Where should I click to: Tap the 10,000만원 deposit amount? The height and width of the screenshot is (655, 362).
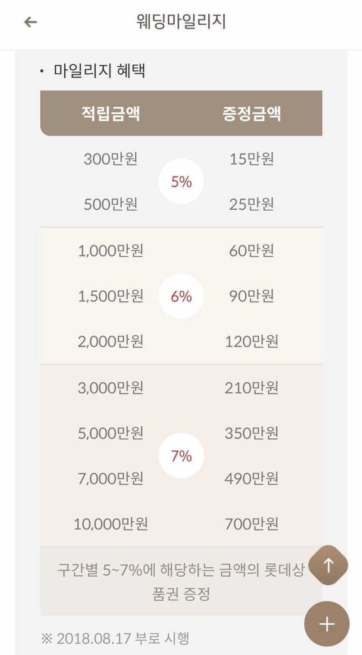(x=111, y=524)
